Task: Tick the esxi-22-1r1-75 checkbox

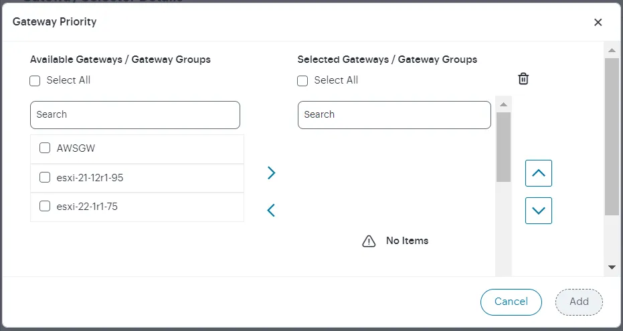Action: point(45,206)
